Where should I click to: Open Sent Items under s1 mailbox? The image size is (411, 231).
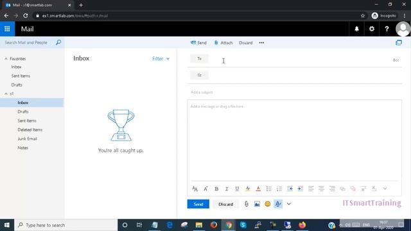[27, 121]
